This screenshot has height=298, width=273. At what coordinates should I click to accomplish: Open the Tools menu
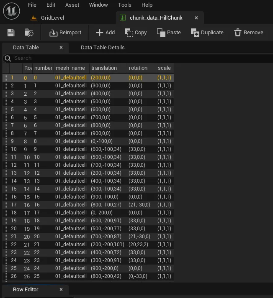pos(124,5)
